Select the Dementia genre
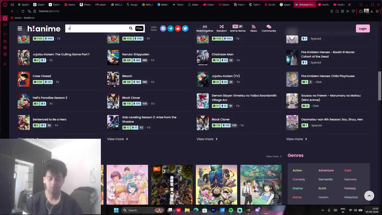382x215 pixels. (x=325, y=179)
